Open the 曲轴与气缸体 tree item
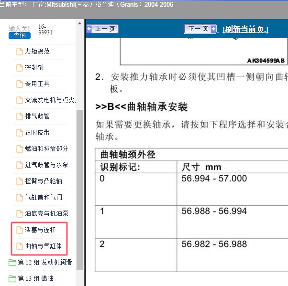The image size is (288, 286). 44,246
